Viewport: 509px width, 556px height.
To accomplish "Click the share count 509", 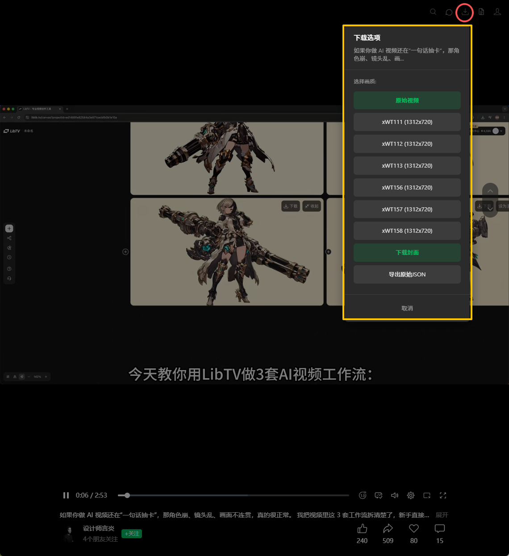I will 388,541.
